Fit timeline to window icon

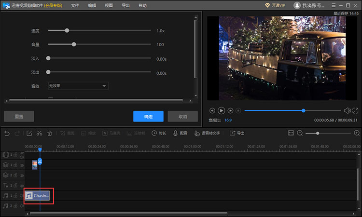291,133
